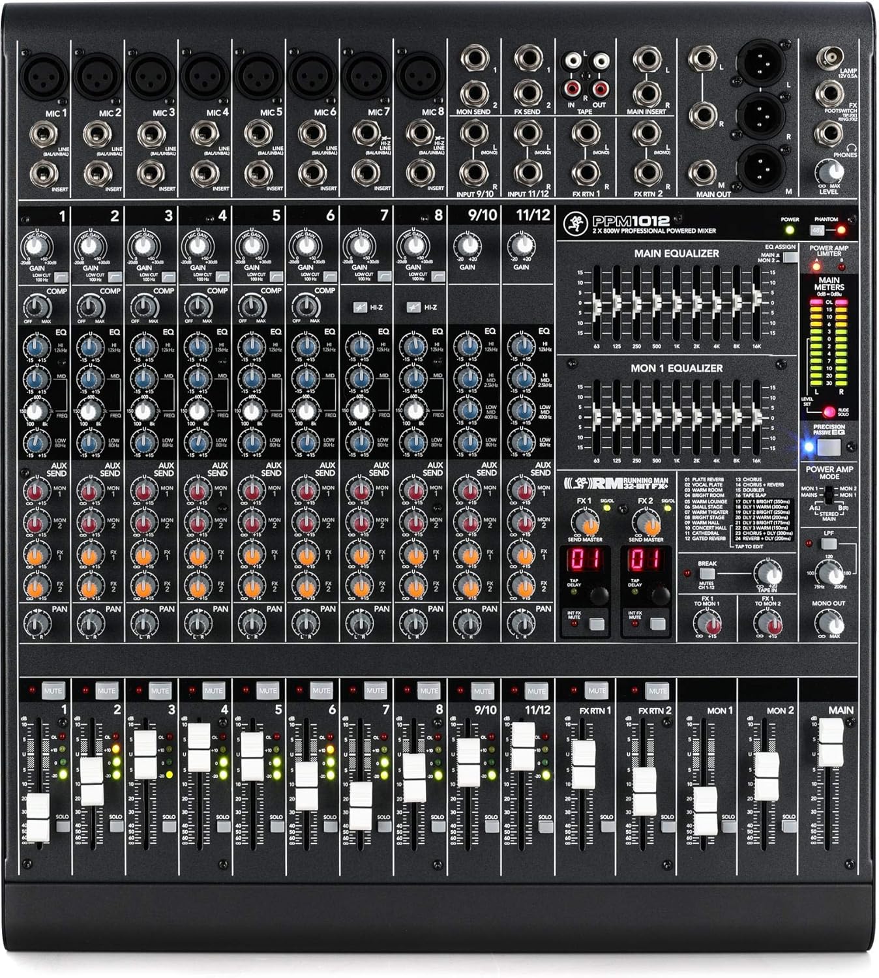This screenshot has width=879, height=978.
Task: Adjust the FX 1 To Mon 1 knob
Action: [708, 623]
